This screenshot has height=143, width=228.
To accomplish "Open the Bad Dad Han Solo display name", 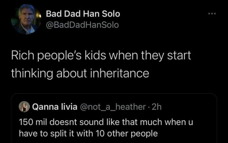I will [83, 14].
